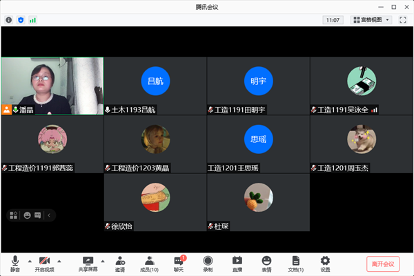The height and width of the screenshot is (276, 414).
Task: Click the 共享屏幕 share screen button
Action: [88, 262]
